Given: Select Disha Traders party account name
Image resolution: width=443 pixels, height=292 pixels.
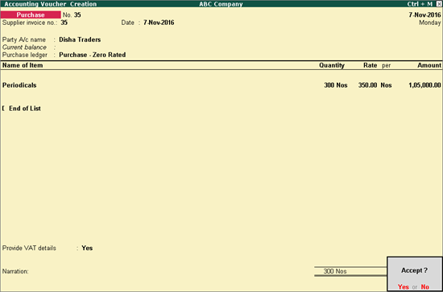Looking at the screenshot, I should [80, 39].
